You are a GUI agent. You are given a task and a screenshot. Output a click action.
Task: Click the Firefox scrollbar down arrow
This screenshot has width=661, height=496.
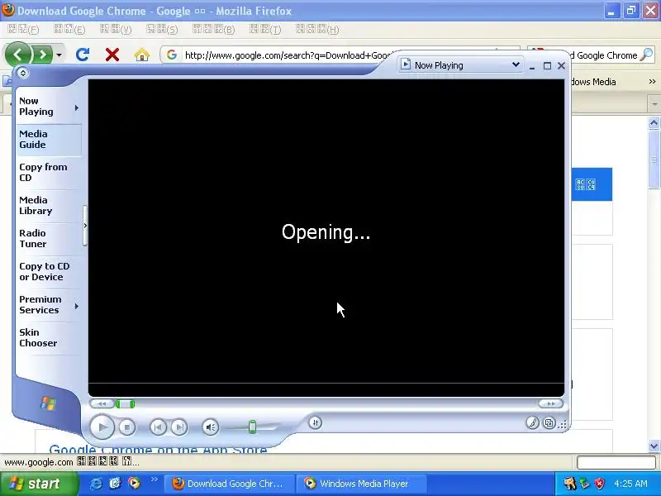click(654, 446)
